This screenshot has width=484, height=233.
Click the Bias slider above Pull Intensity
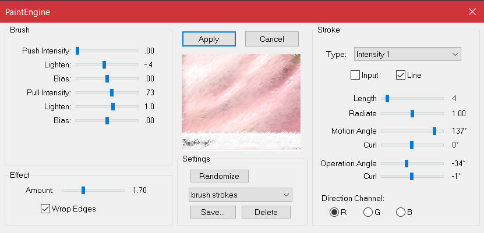tap(107, 78)
